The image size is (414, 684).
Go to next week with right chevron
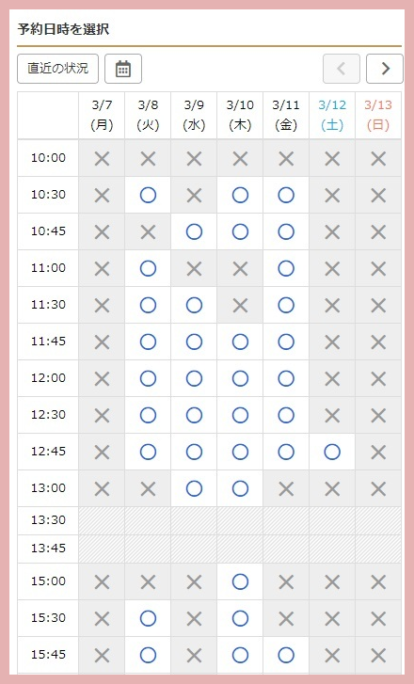coord(385,69)
